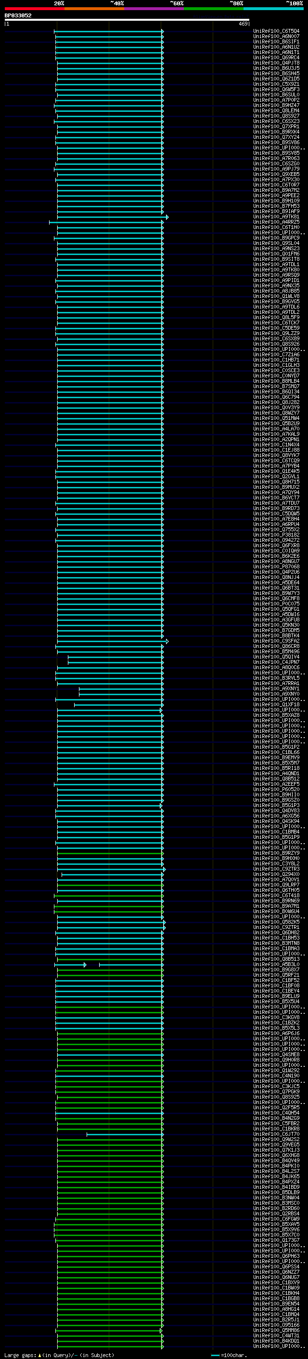Select the UniRef100_C1BMB4 row label

click(x=276, y=832)
